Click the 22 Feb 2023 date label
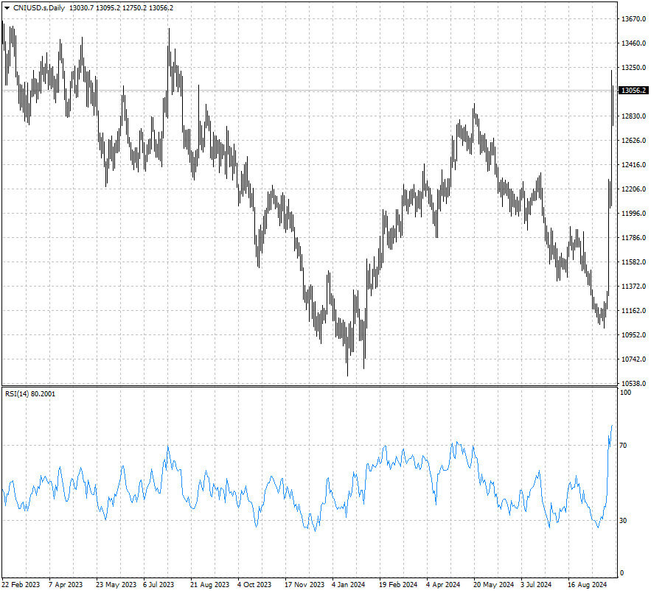The height and width of the screenshot is (593, 651). 21,584
